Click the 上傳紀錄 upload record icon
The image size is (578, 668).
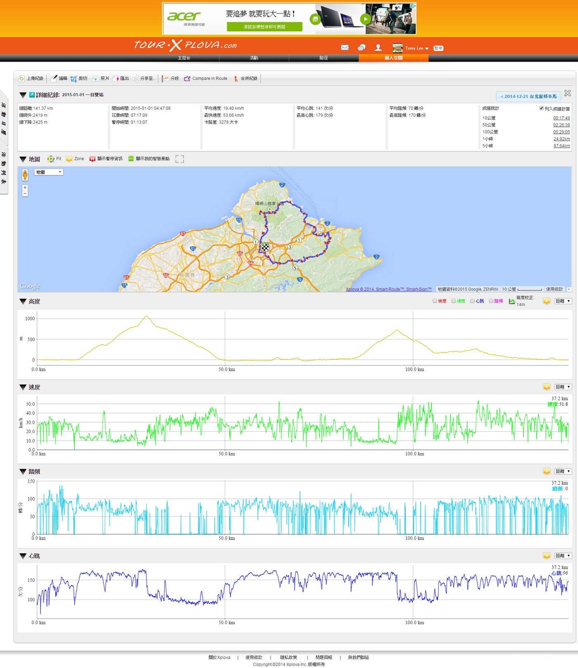point(22,78)
